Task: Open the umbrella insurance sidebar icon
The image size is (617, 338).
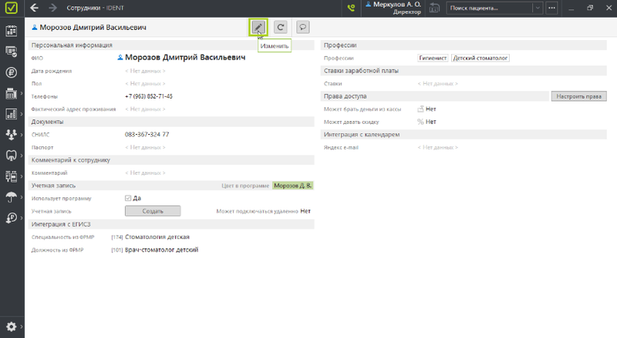Action: click(x=12, y=197)
